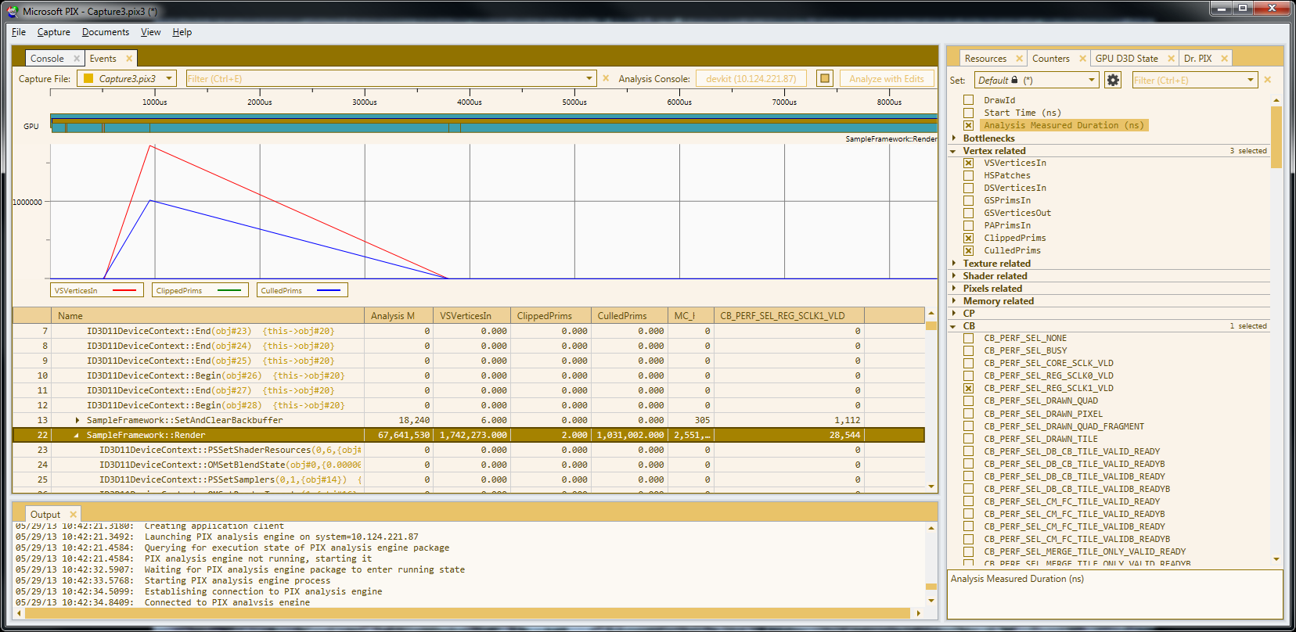
Task: Click the counter set settings gear icon
Action: click(x=1113, y=80)
